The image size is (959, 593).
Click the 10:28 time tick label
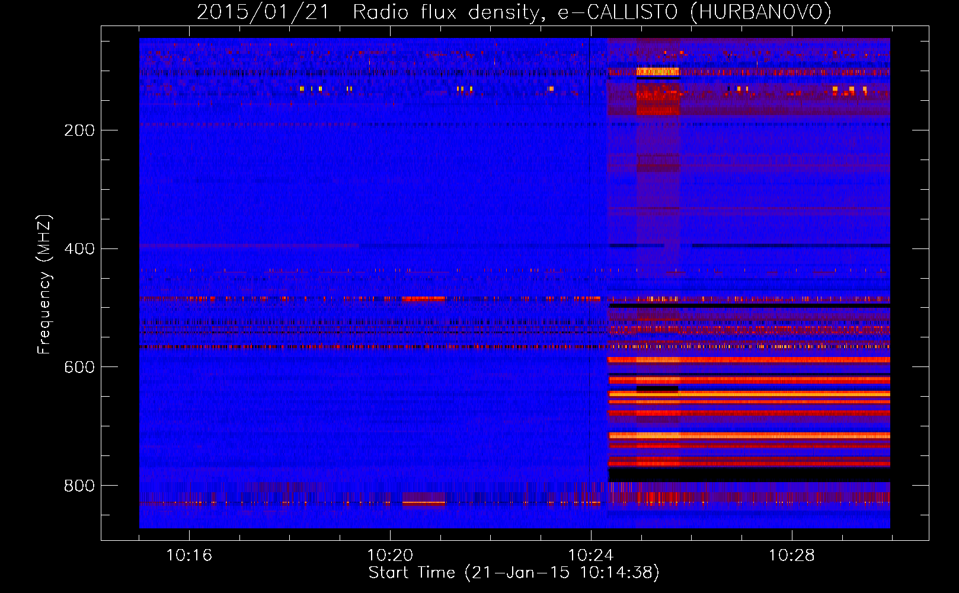point(792,556)
